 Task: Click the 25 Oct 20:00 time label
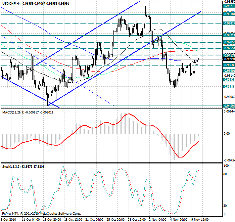116,220
